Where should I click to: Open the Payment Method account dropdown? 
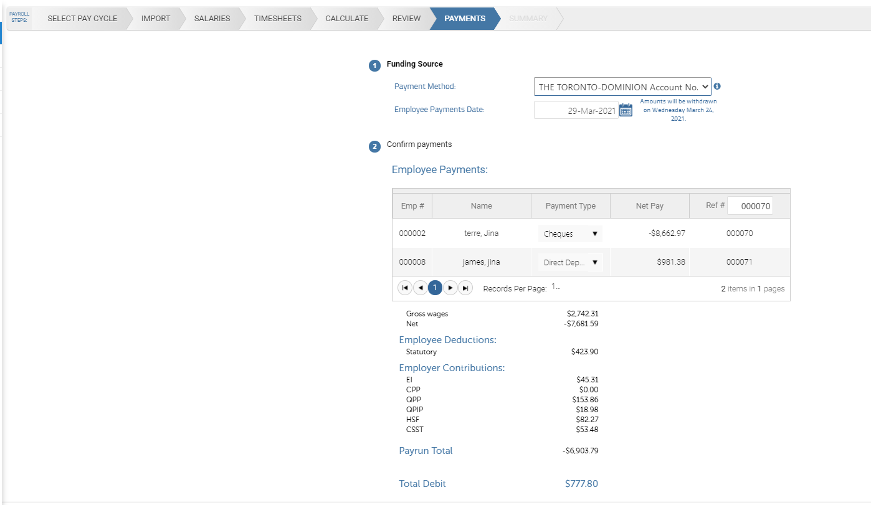point(622,86)
